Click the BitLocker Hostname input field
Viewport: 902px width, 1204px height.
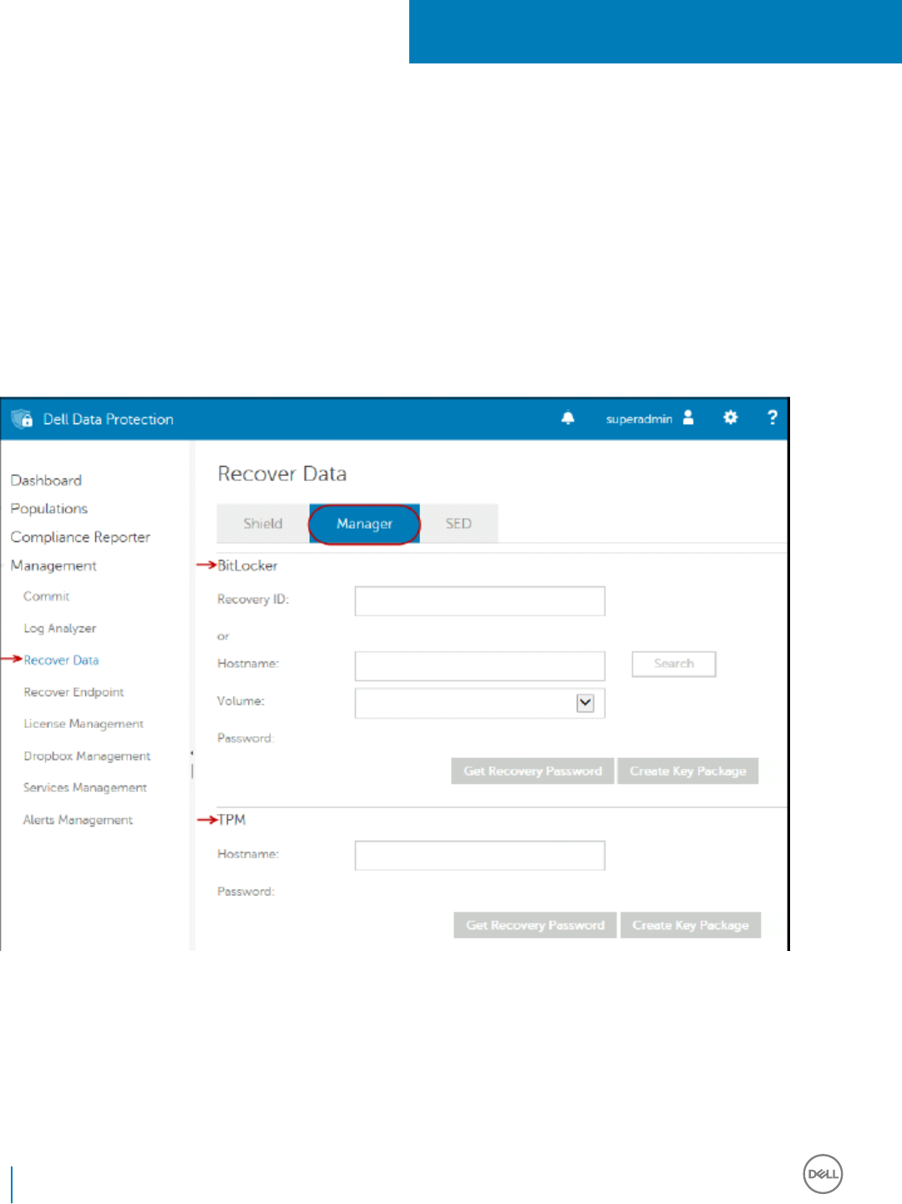click(479, 666)
